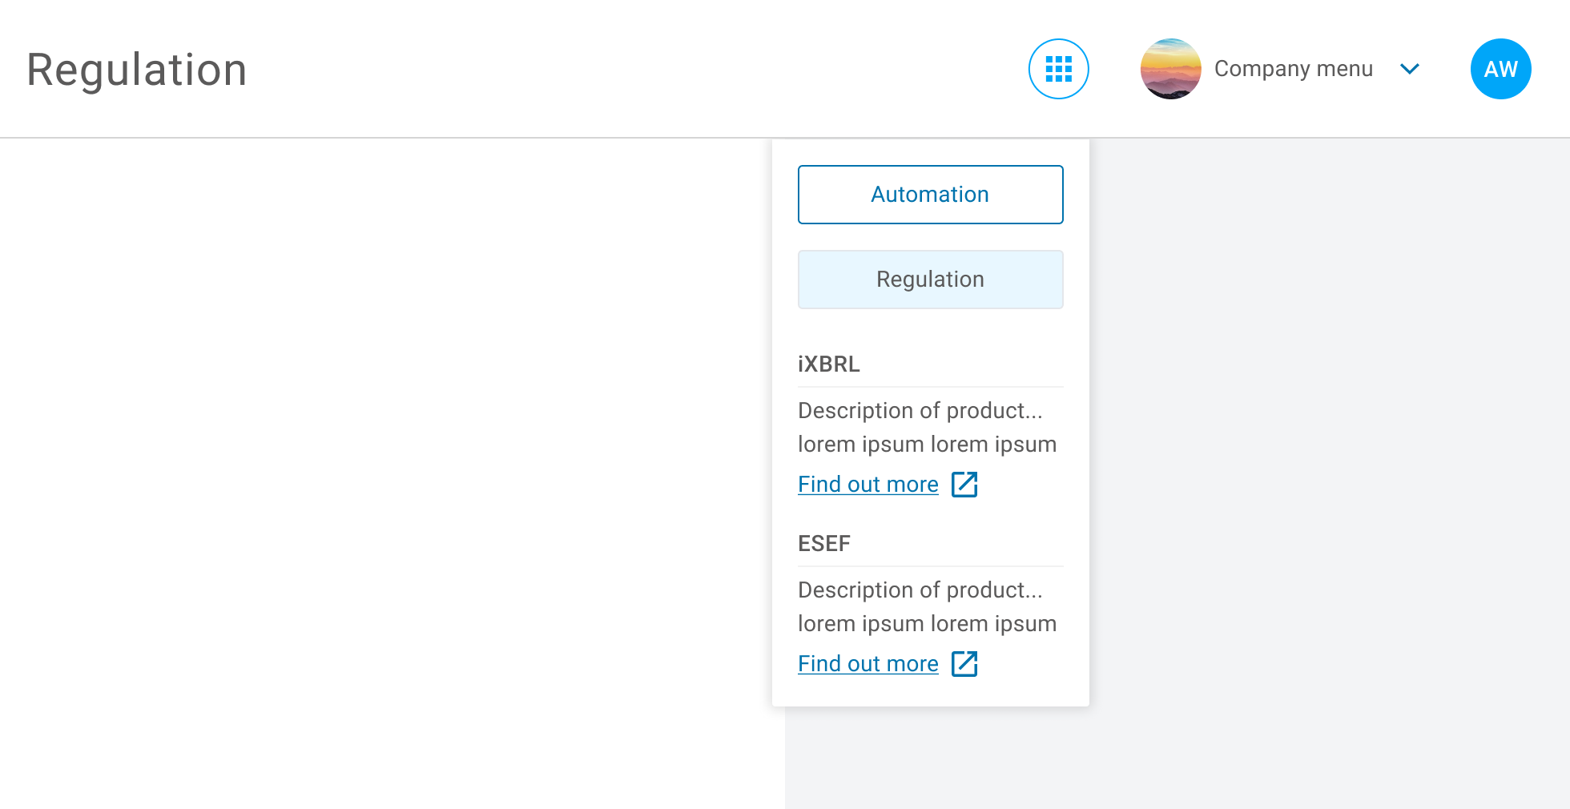Expand the Company menu chevron
Image resolution: width=1570 pixels, height=809 pixels.
[x=1410, y=69]
